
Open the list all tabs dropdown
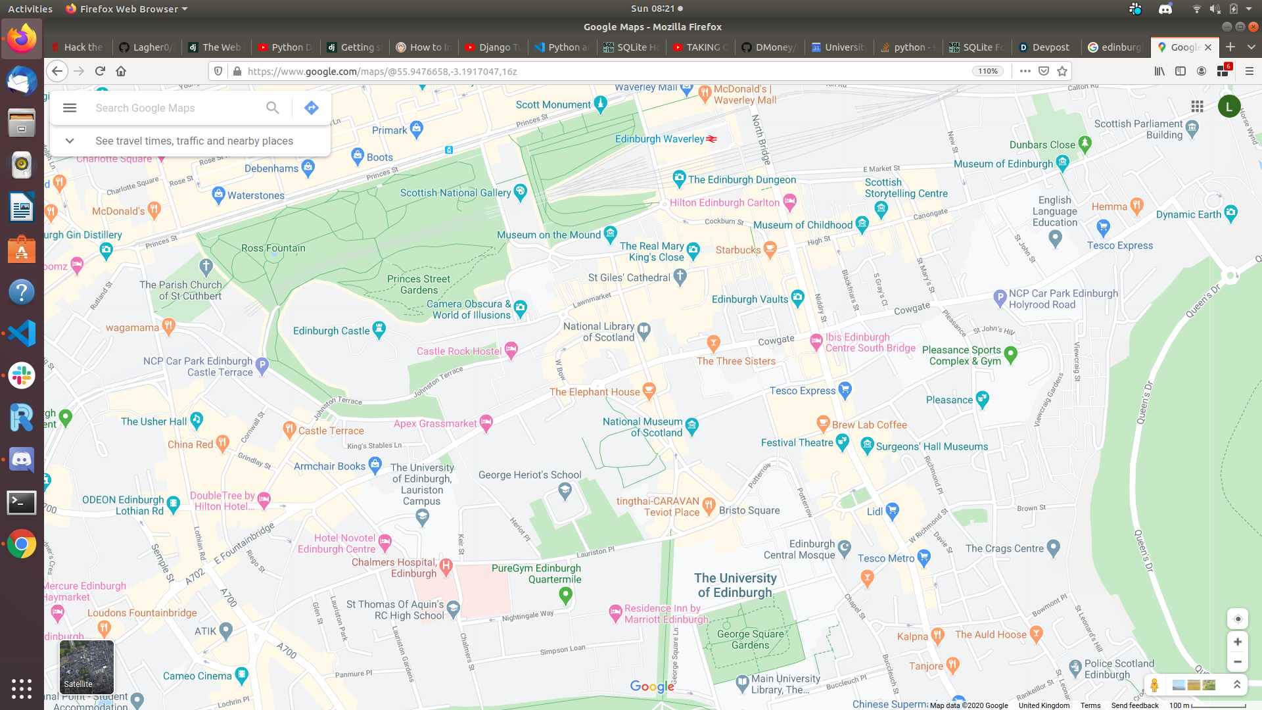click(1251, 47)
